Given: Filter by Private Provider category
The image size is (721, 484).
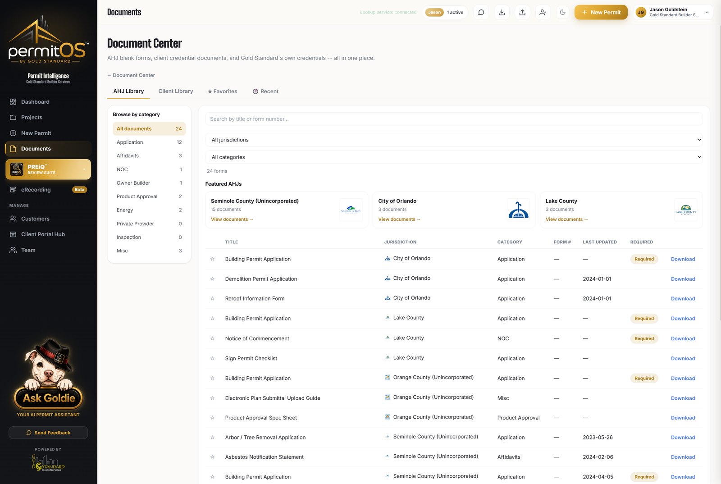Looking at the screenshot, I should click(149, 224).
